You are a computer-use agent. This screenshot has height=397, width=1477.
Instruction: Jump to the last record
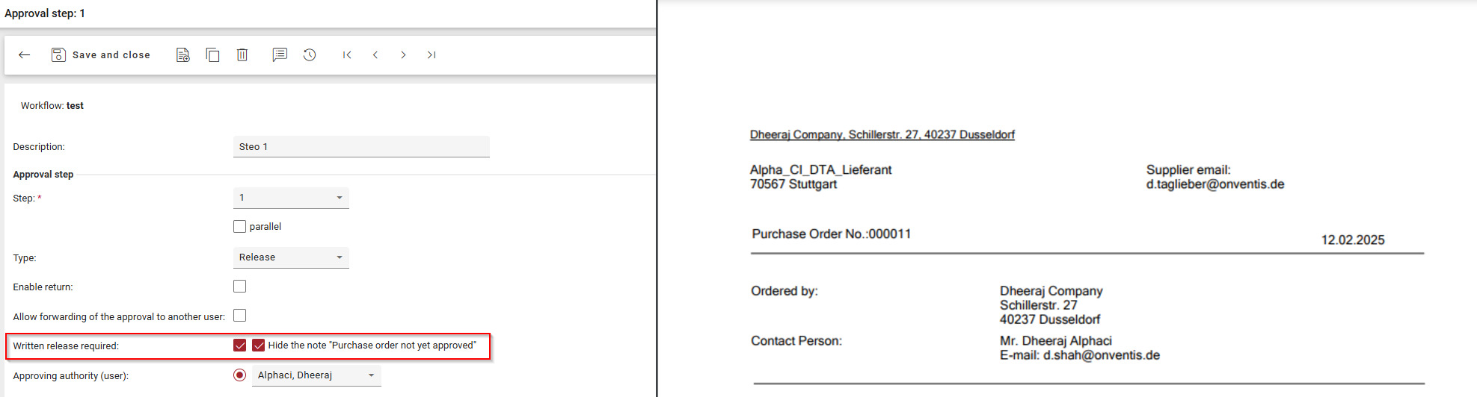pos(432,54)
